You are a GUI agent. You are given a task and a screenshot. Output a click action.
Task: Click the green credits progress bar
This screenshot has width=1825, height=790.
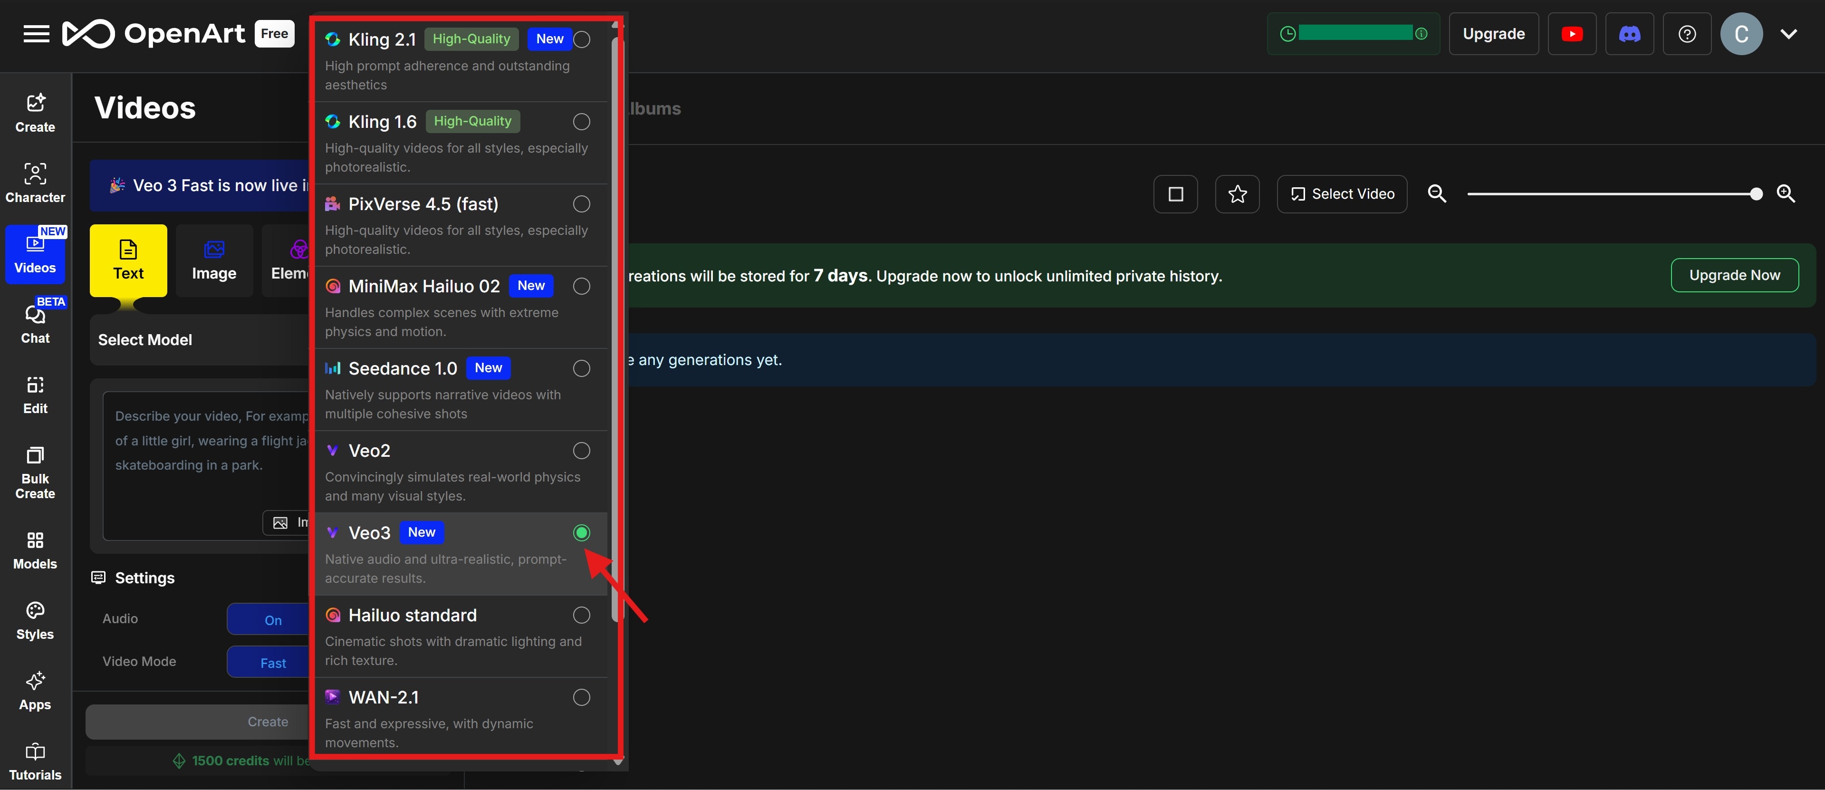1354,33
